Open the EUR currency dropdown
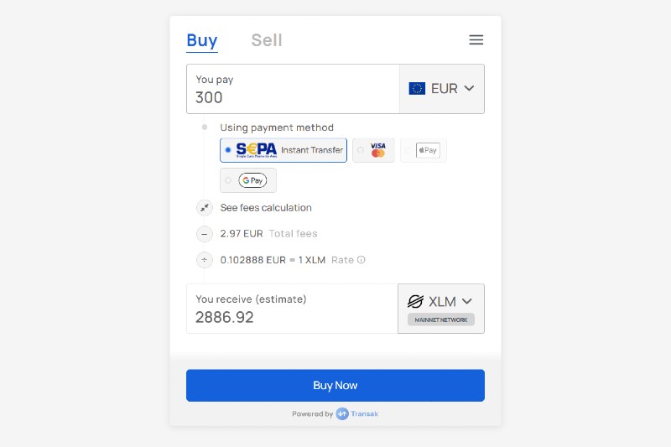This screenshot has height=447, width=671. point(442,88)
